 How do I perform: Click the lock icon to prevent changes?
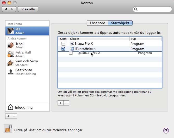point(8,129)
